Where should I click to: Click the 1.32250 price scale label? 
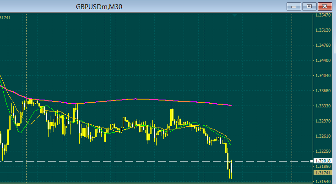323,151
